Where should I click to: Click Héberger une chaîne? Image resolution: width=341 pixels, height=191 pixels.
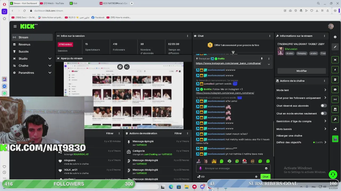coord(289,136)
